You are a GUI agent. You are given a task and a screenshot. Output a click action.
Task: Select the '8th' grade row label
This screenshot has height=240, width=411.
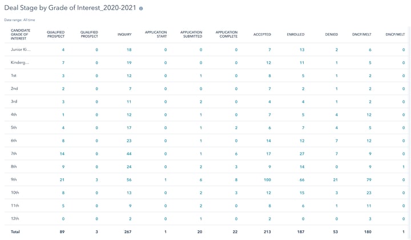coord(14,166)
